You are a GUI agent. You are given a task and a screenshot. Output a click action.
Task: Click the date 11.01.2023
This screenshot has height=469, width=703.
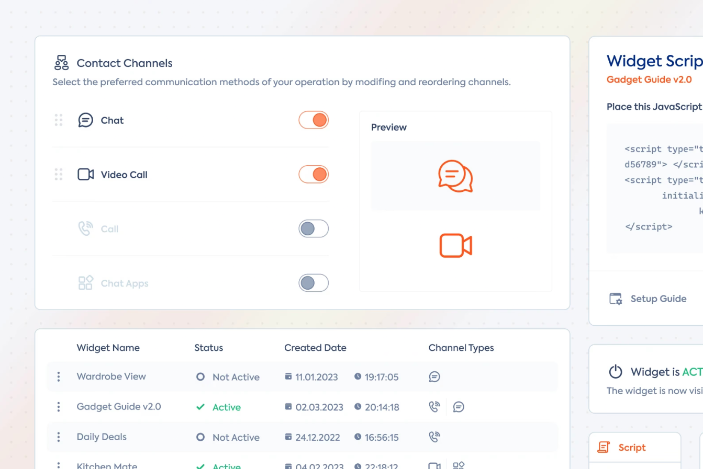[317, 377]
